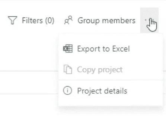Viewport: 166px width, 136px height.
Task: Click the Export to Excel text label
Action: 103,49
